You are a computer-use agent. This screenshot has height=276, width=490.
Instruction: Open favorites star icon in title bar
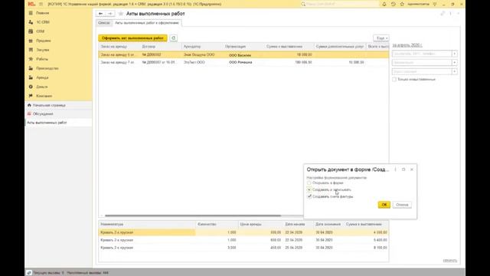[x=402, y=4]
